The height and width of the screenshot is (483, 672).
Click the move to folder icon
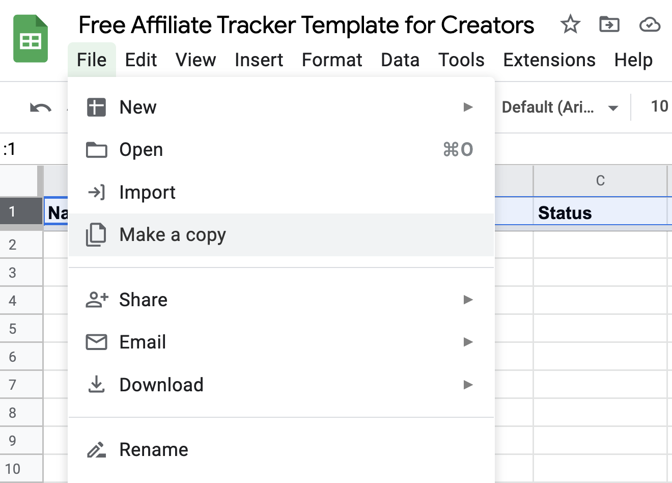click(609, 24)
